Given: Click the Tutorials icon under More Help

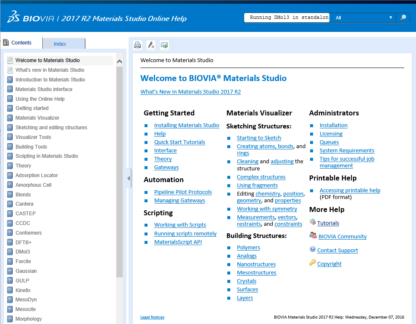Looking at the screenshot, I should [313, 222].
